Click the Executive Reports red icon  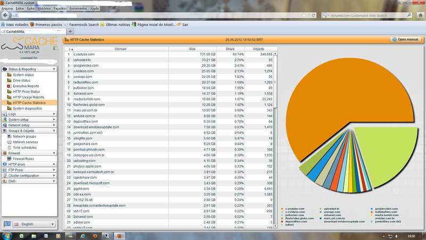[x=9, y=86]
